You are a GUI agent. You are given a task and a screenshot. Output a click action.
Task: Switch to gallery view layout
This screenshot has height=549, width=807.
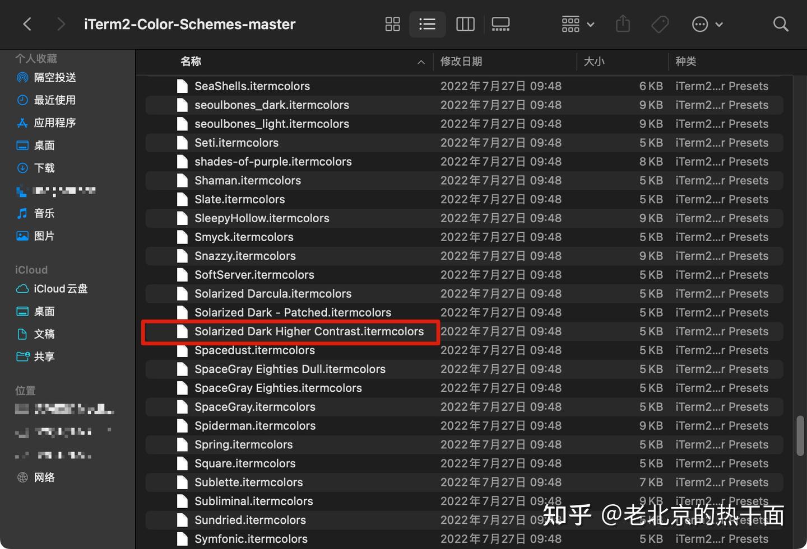click(500, 24)
